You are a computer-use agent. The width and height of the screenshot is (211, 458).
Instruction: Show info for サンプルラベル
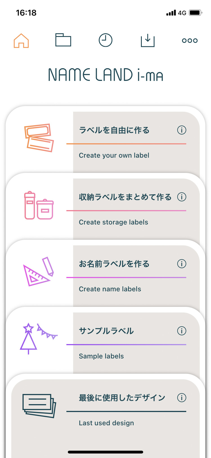[x=182, y=331]
